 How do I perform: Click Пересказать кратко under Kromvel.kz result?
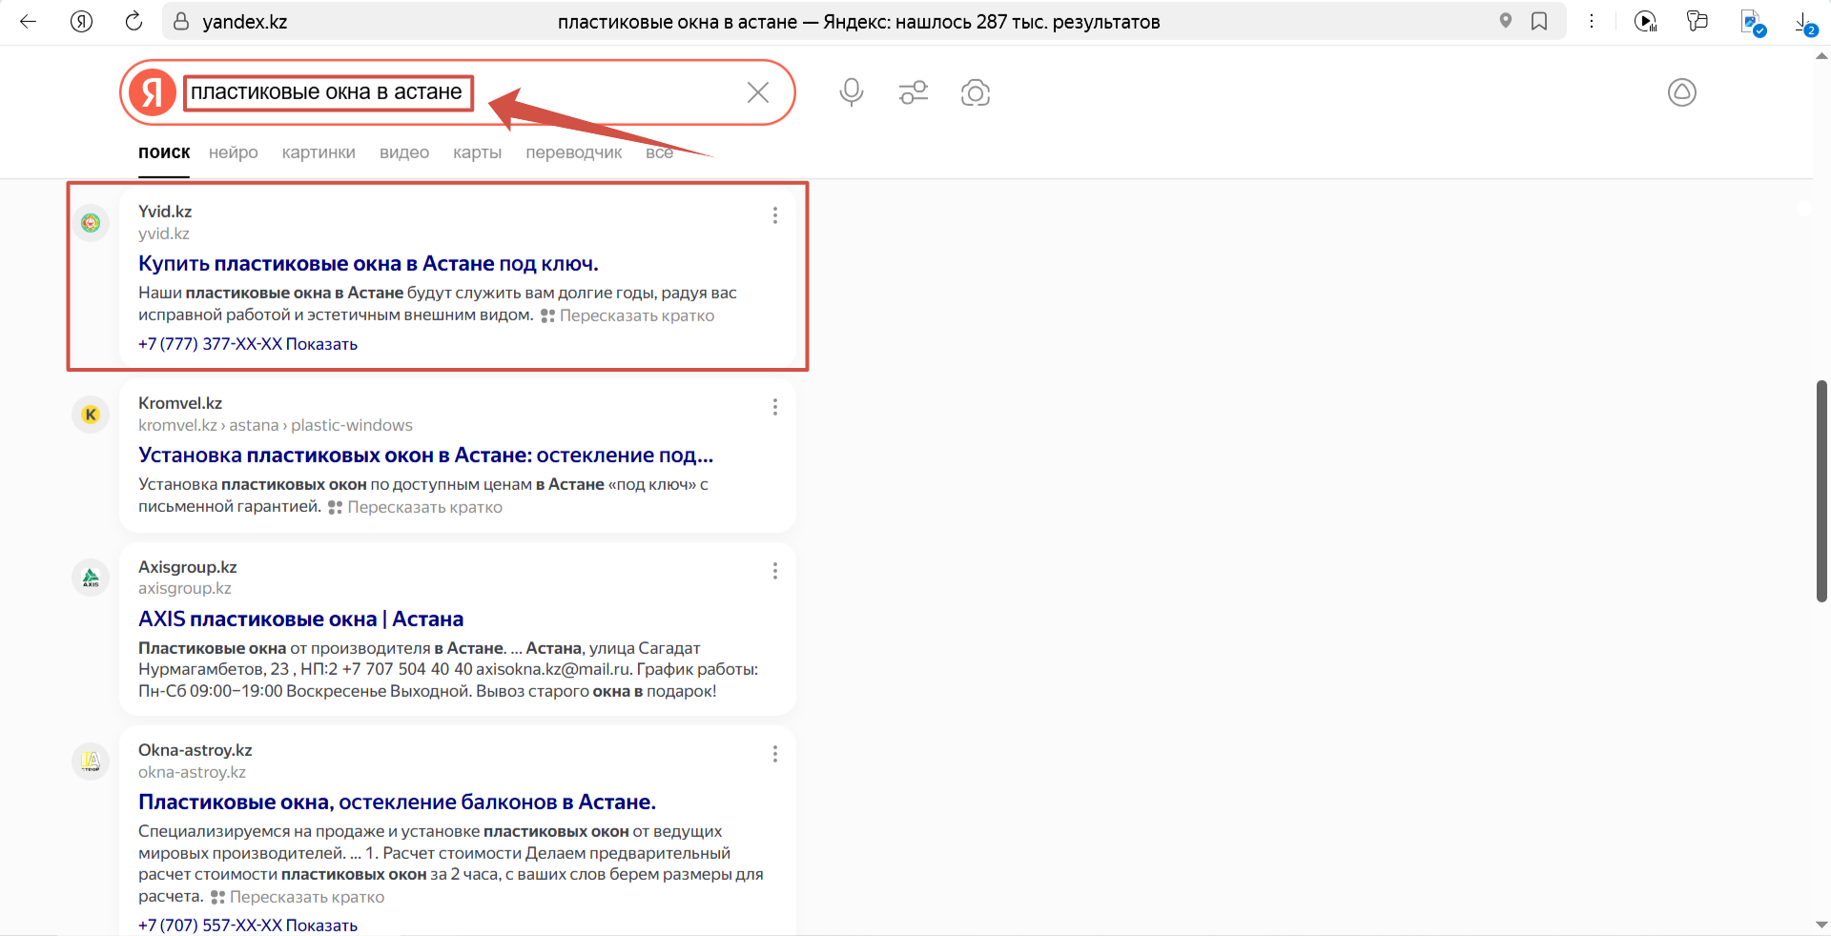[x=423, y=507]
